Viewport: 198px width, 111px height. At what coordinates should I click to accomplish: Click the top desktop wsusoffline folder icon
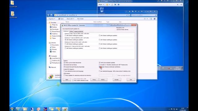tap(12, 3)
